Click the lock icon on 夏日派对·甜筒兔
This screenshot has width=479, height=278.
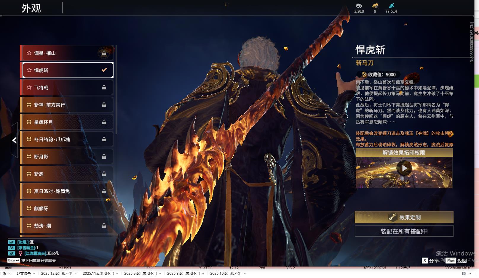tap(104, 191)
